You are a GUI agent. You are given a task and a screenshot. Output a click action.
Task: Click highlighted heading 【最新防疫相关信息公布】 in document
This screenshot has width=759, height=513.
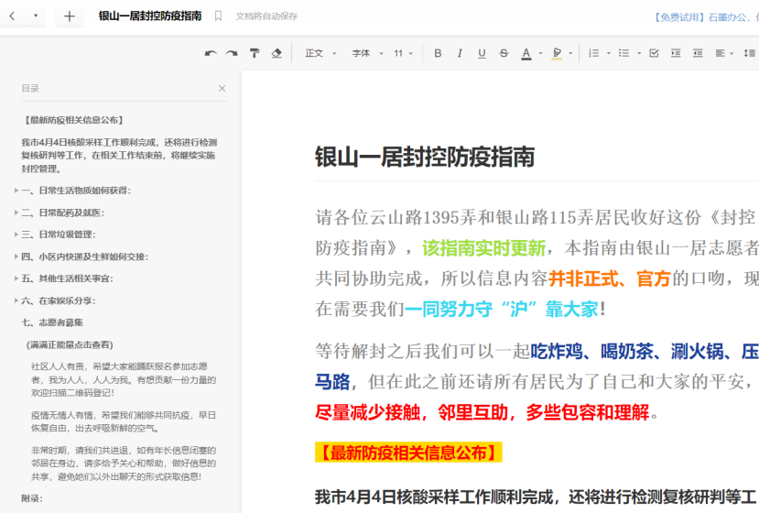pos(408,453)
